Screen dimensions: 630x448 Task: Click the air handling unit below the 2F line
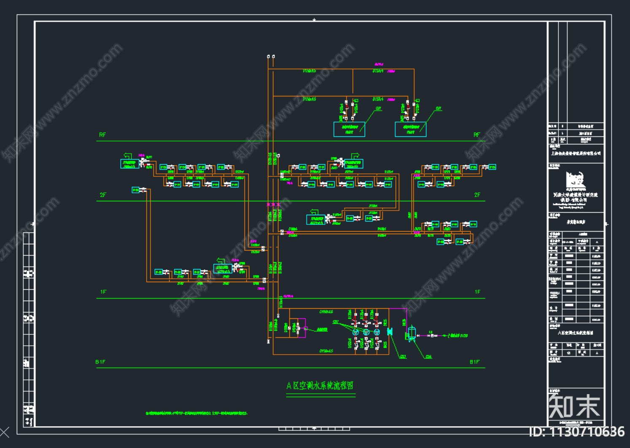[316, 219]
